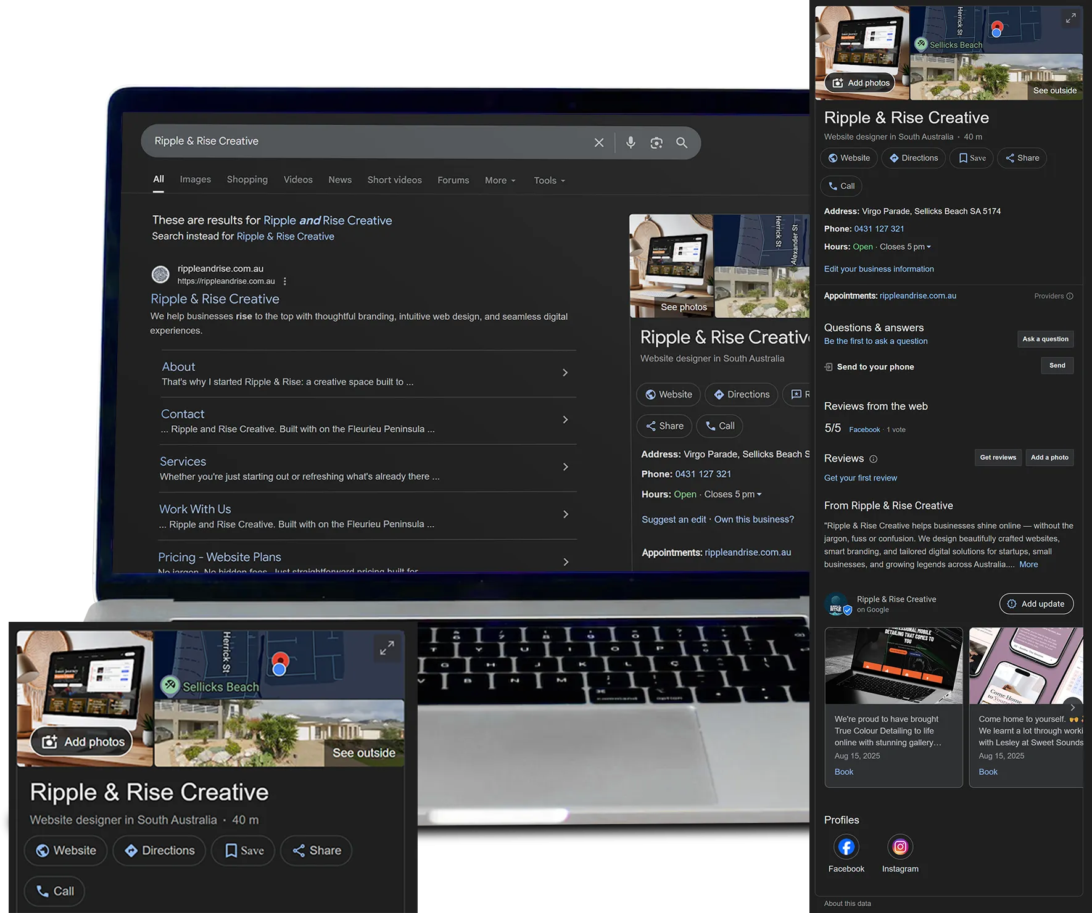Viewport: 1092px width, 913px height.
Task: Switch to the Videos search tab
Action: [298, 180]
